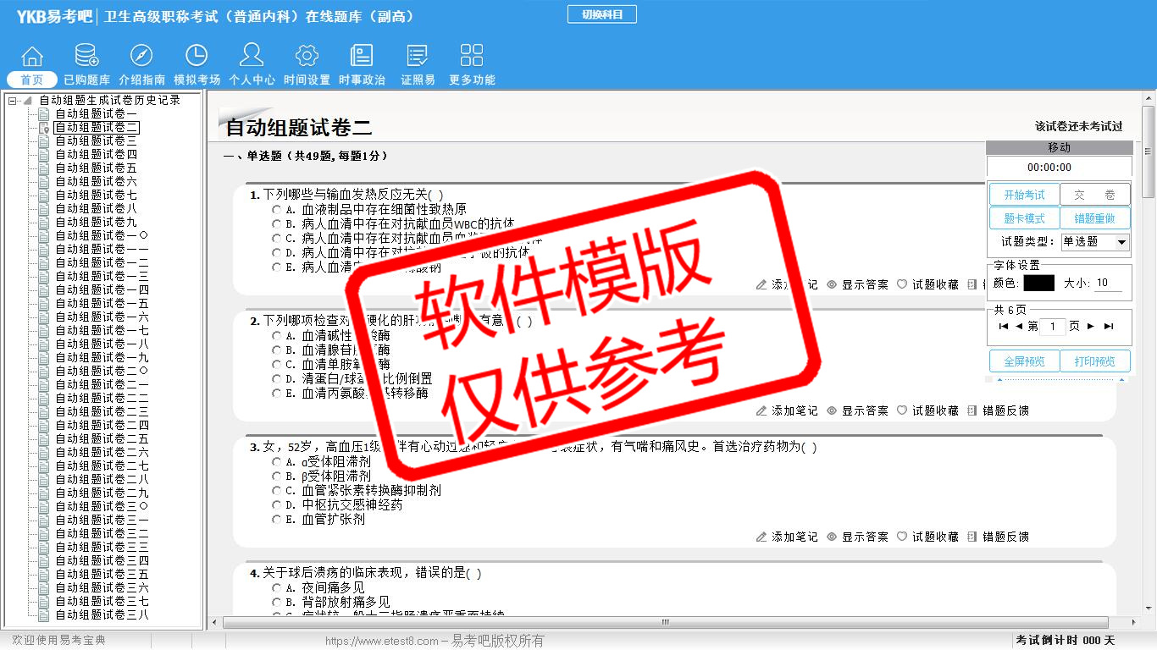Click the 介绍指南 compass icon

tap(141, 57)
